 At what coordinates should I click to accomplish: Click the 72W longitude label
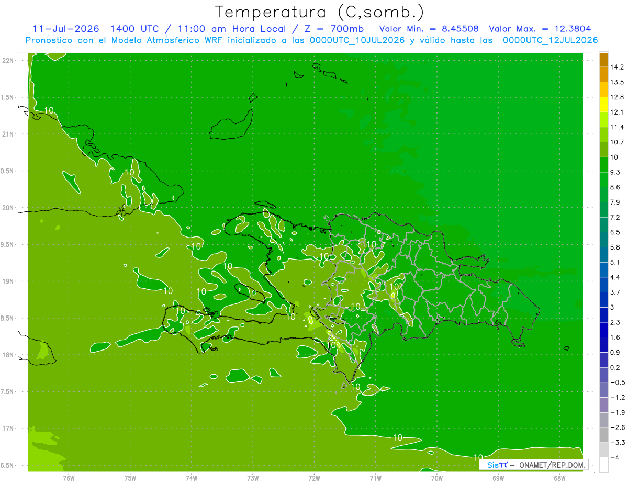point(314,478)
